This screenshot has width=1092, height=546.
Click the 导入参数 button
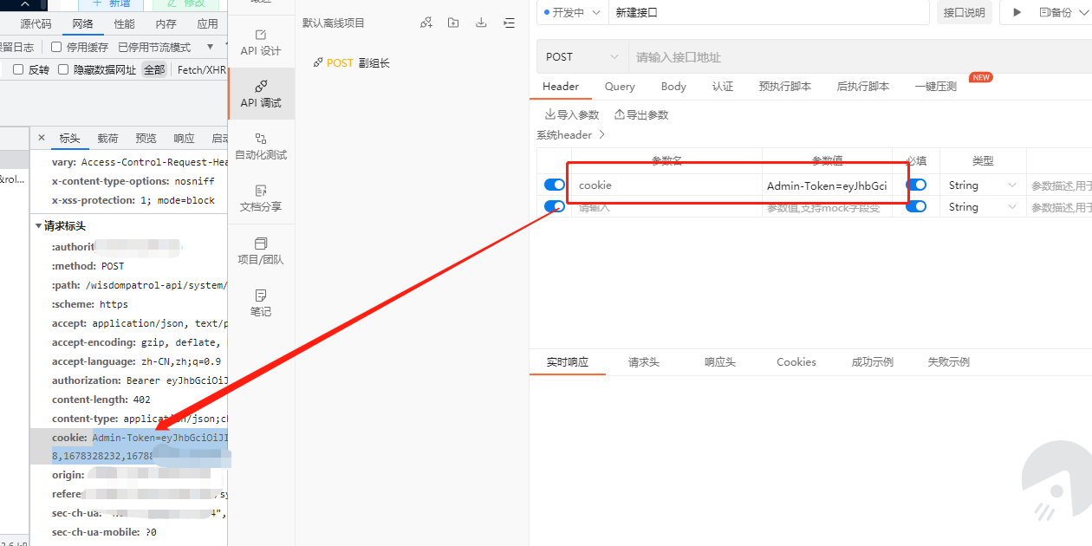click(x=572, y=114)
